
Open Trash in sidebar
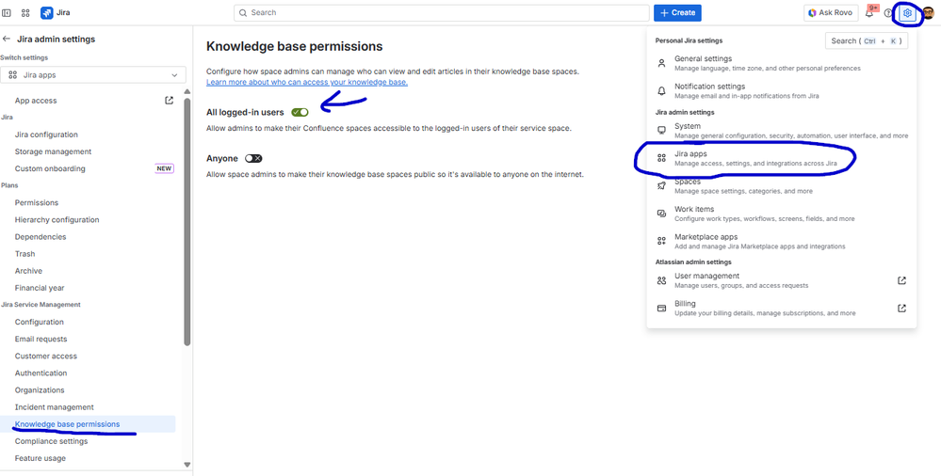pyautogui.click(x=24, y=254)
